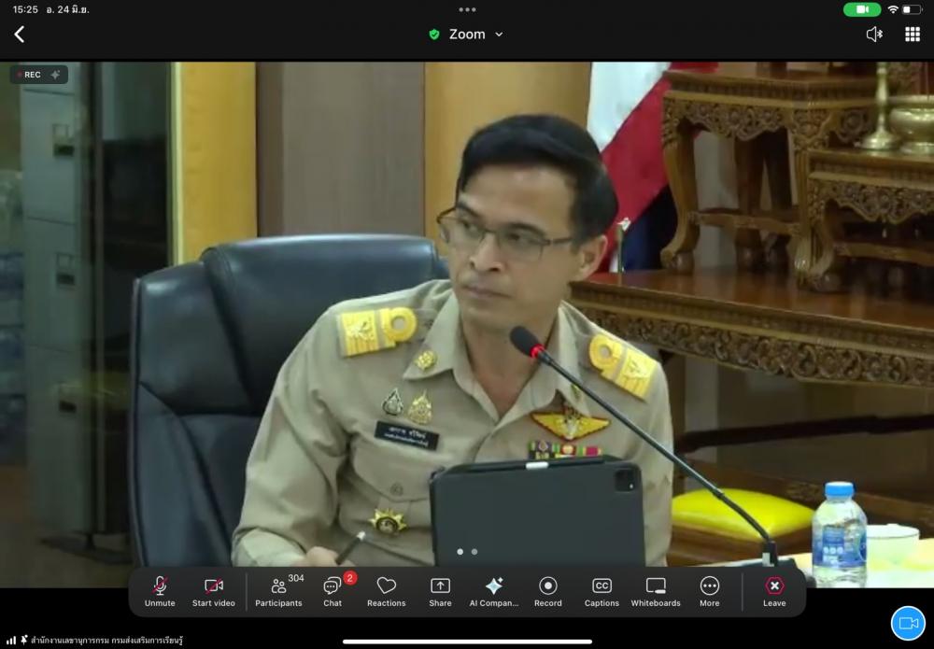Open the three-dot multitasking menu at top
The width and height of the screenshot is (934, 649).
coord(467,9)
